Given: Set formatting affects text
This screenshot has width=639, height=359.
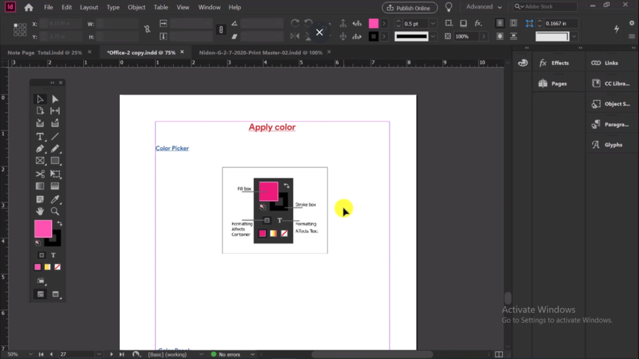Looking at the screenshot, I should click(x=54, y=255).
